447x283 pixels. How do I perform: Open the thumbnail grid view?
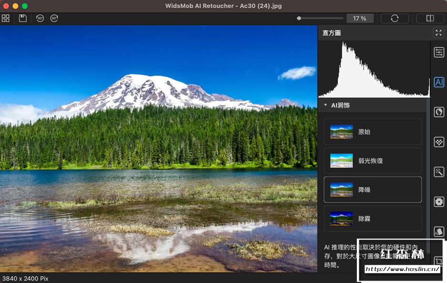click(x=6, y=18)
